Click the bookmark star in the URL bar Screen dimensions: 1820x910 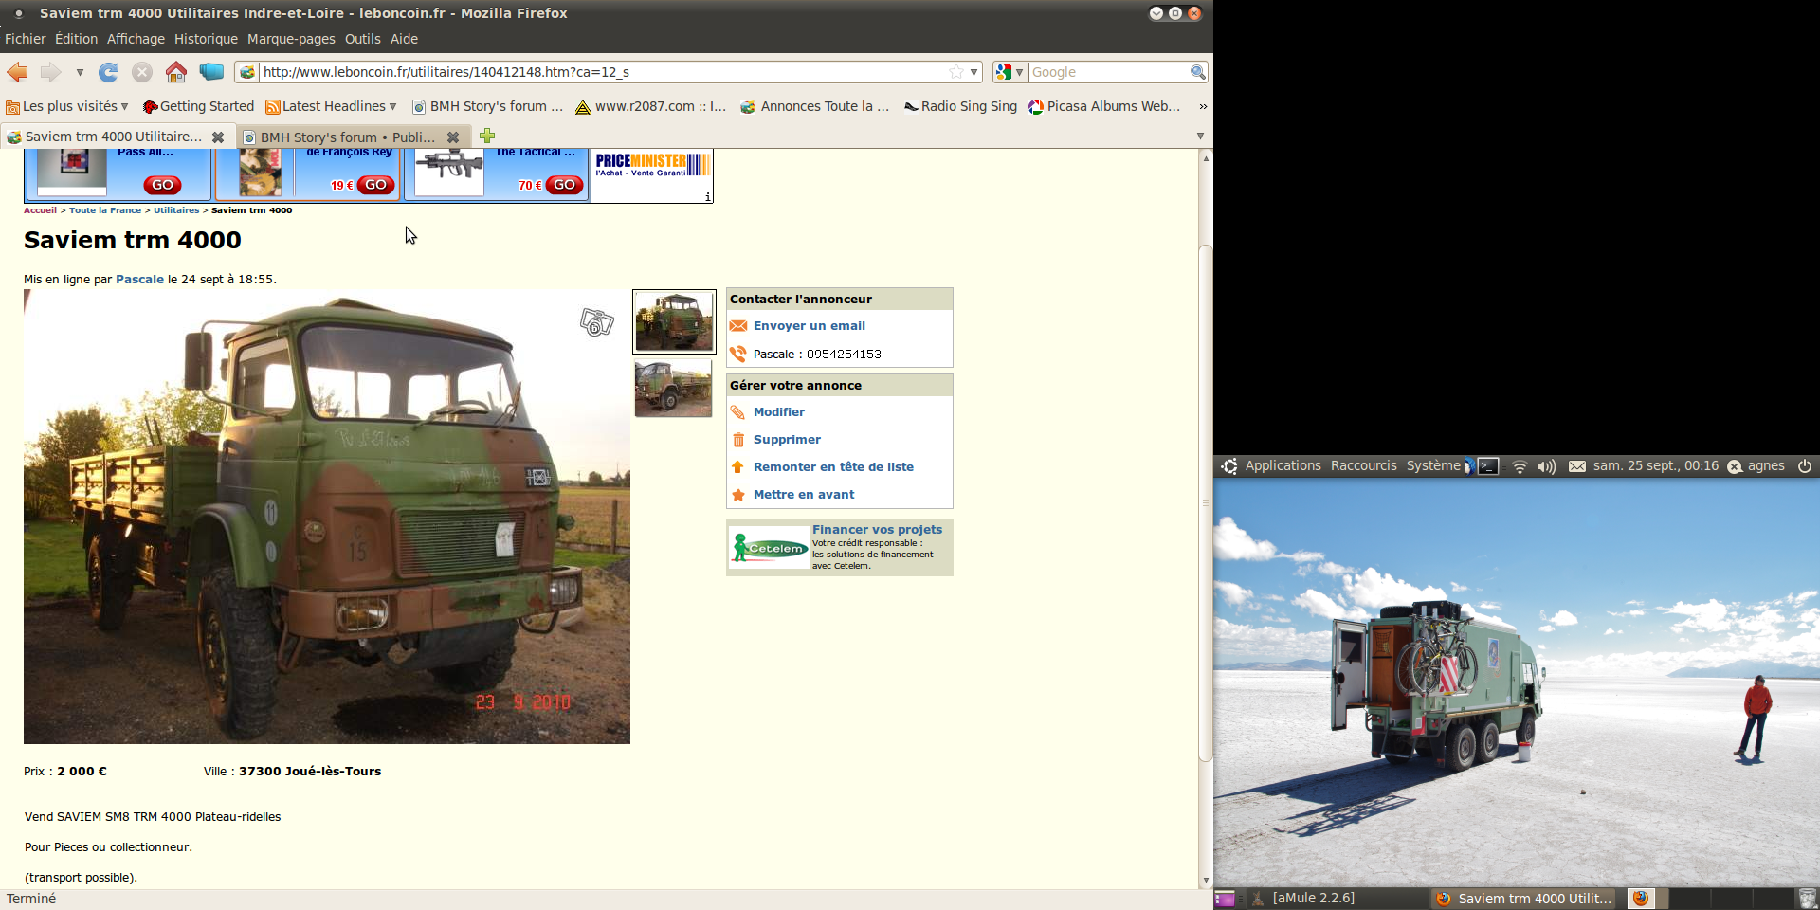(x=956, y=72)
